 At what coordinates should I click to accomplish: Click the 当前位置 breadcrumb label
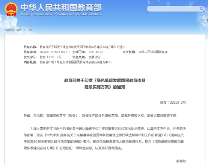pyautogui.click(x=10, y=30)
